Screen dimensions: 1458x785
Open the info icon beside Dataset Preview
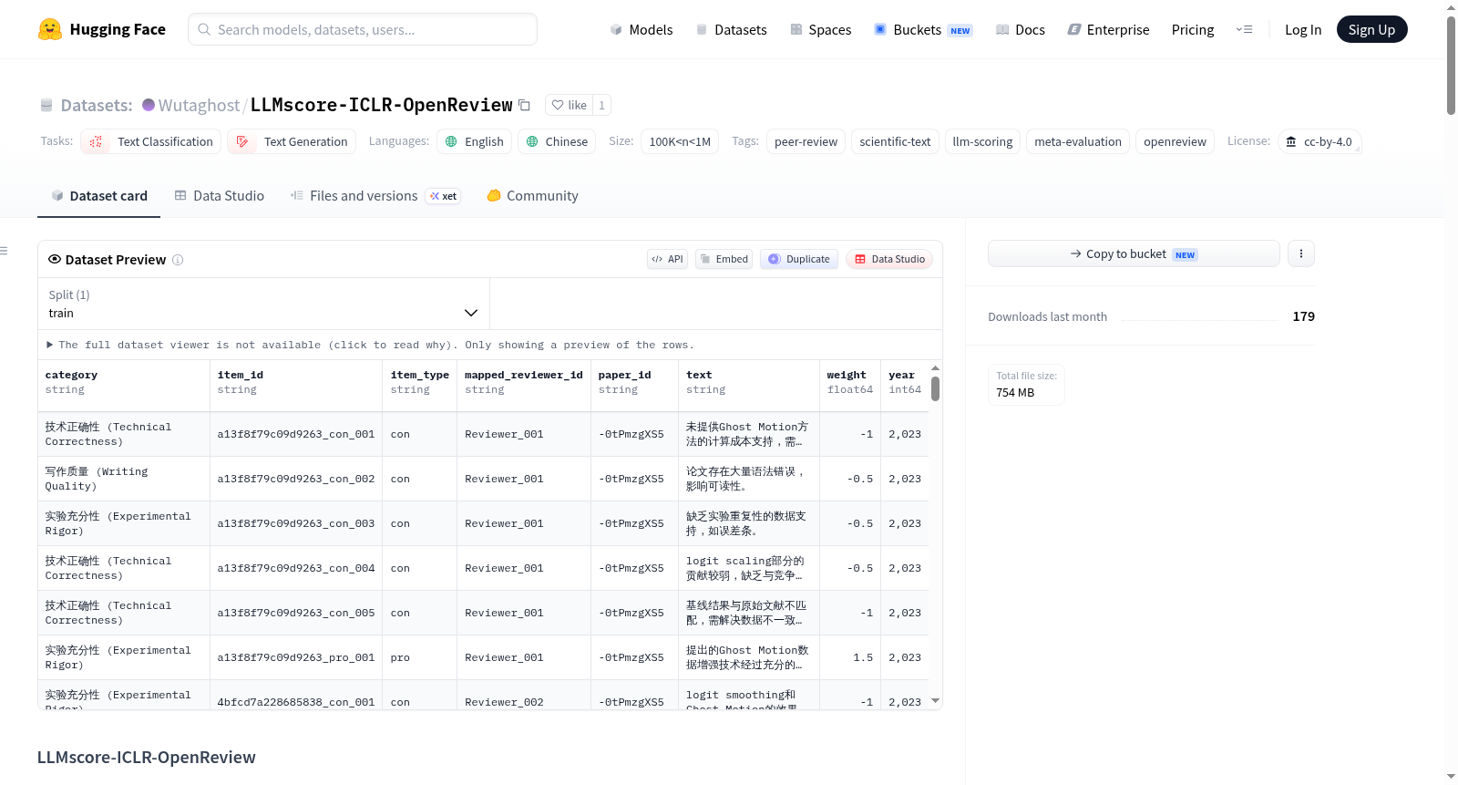pyautogui.click(x=178, y=260)
